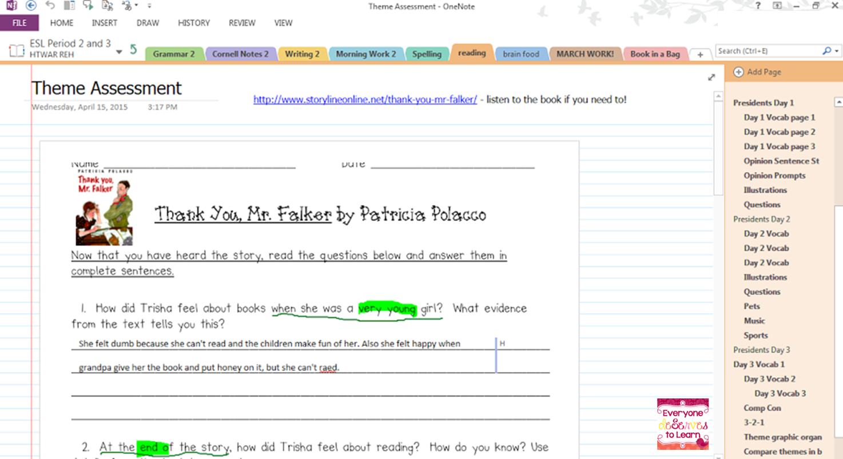Open the Music page

(x=754, y=321)
